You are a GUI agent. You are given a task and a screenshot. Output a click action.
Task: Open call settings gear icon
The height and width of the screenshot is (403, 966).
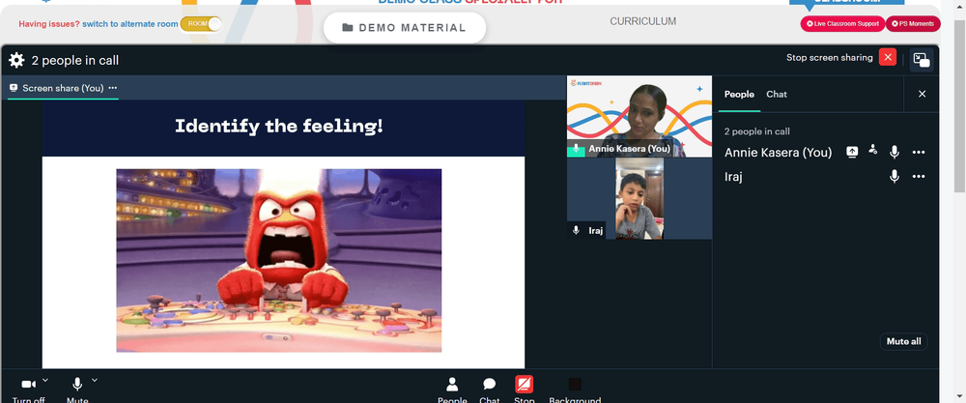[16, 60]
